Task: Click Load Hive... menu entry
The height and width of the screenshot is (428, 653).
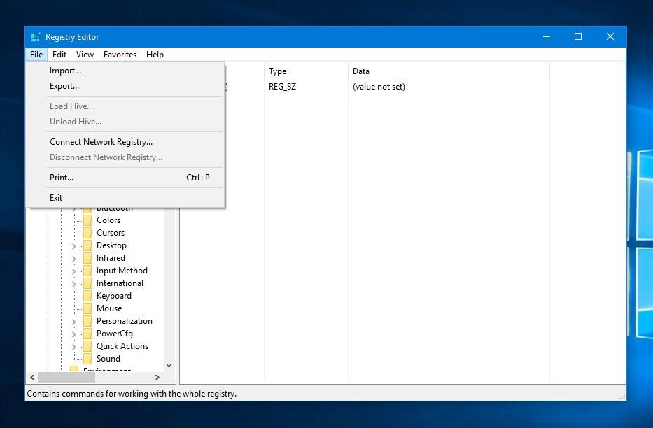Action: [125, 106]
